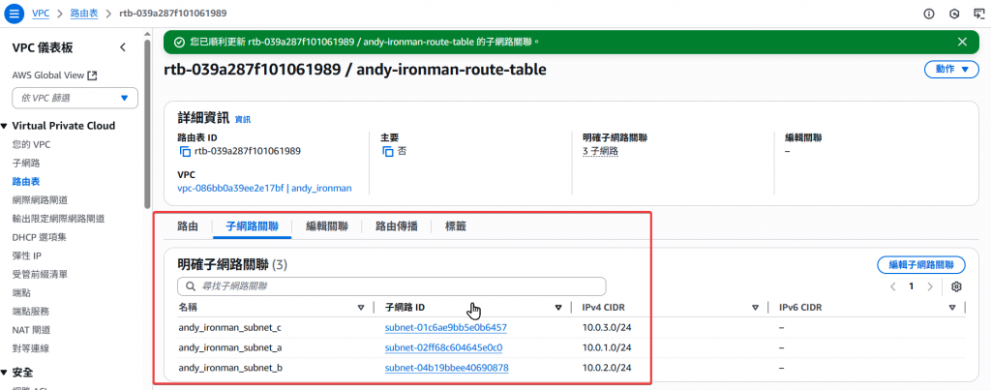Open the 標籤 tab
This screenshot has height=390, width=991.
(x=455, y=226)
